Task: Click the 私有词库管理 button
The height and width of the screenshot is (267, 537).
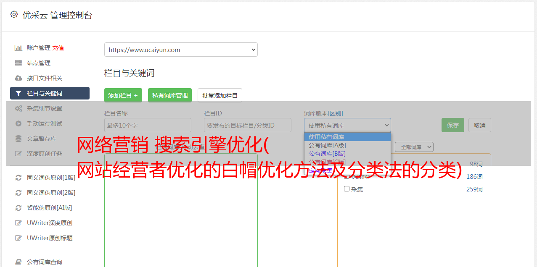Action: point(170,95)
